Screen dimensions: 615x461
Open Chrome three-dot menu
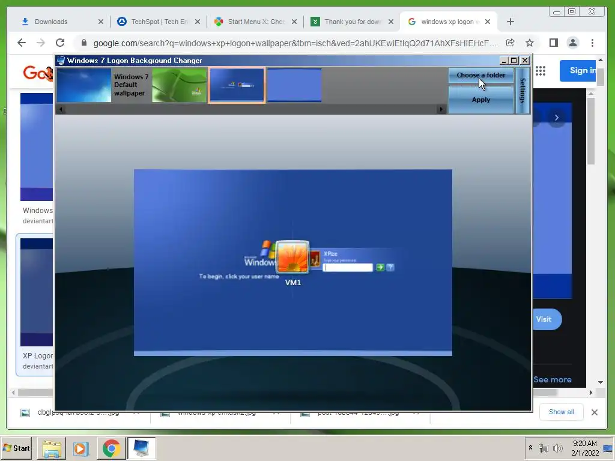[592, 43]
